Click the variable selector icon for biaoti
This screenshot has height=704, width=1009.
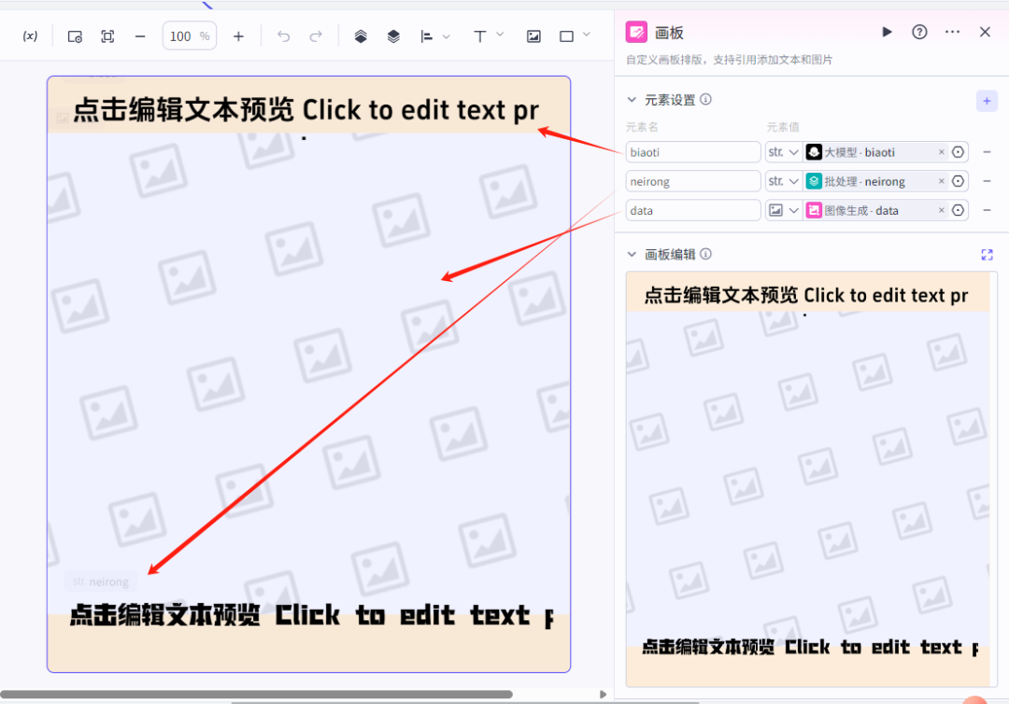click(959, 152)
